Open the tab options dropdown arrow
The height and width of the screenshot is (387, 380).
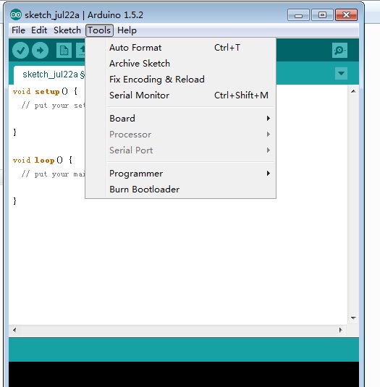tap(341, 73)
